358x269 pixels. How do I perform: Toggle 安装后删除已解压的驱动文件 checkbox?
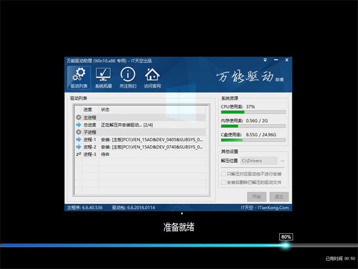tap(224, 182)
